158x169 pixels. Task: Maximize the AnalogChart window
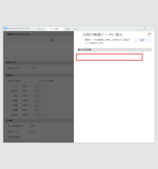145,29
